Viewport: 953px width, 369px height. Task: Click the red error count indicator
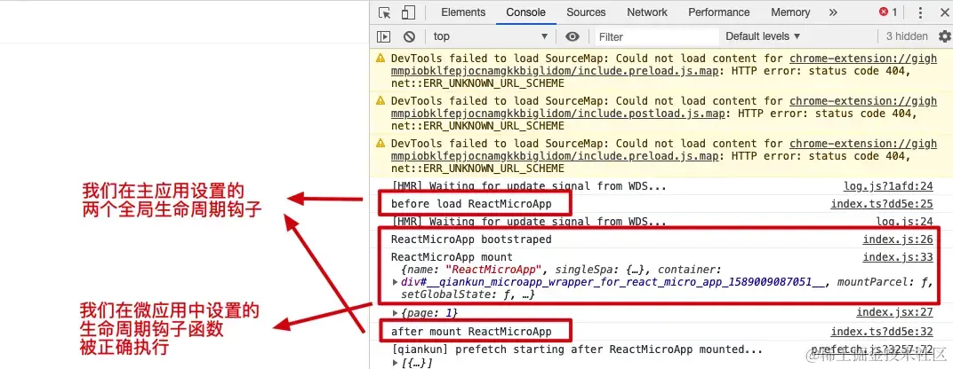click(888, 12)
